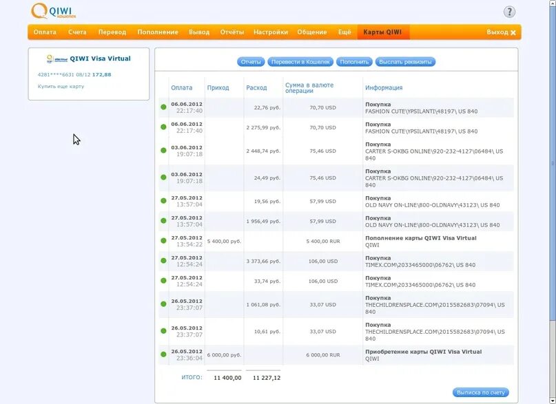Open the help question mark icon
This screenshot has height=404, width=556.
pyautogui.click(x=509, y=12)
